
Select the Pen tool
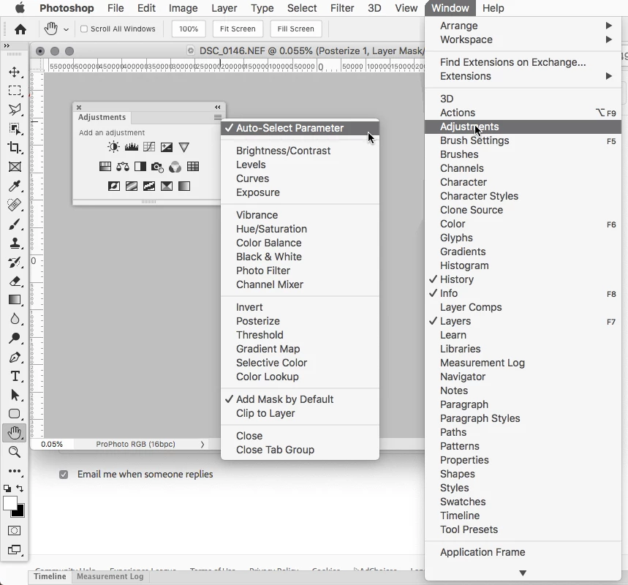15,357
